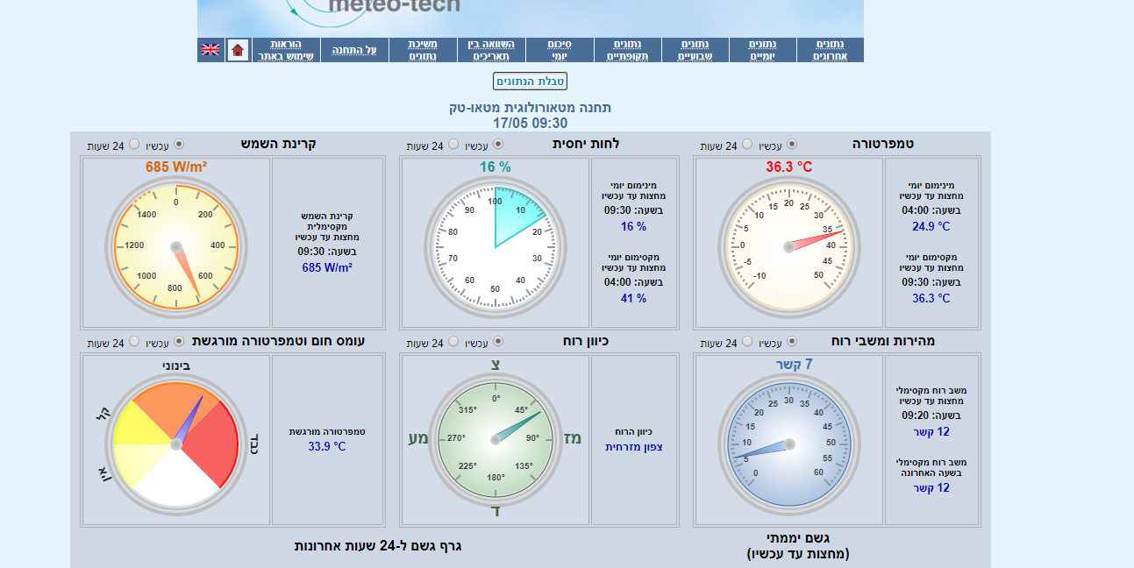The width and height of the screenshot is (1134, 568).
Task: Select עכשיו radio for כיוון רוח
Action: [498, 342]
